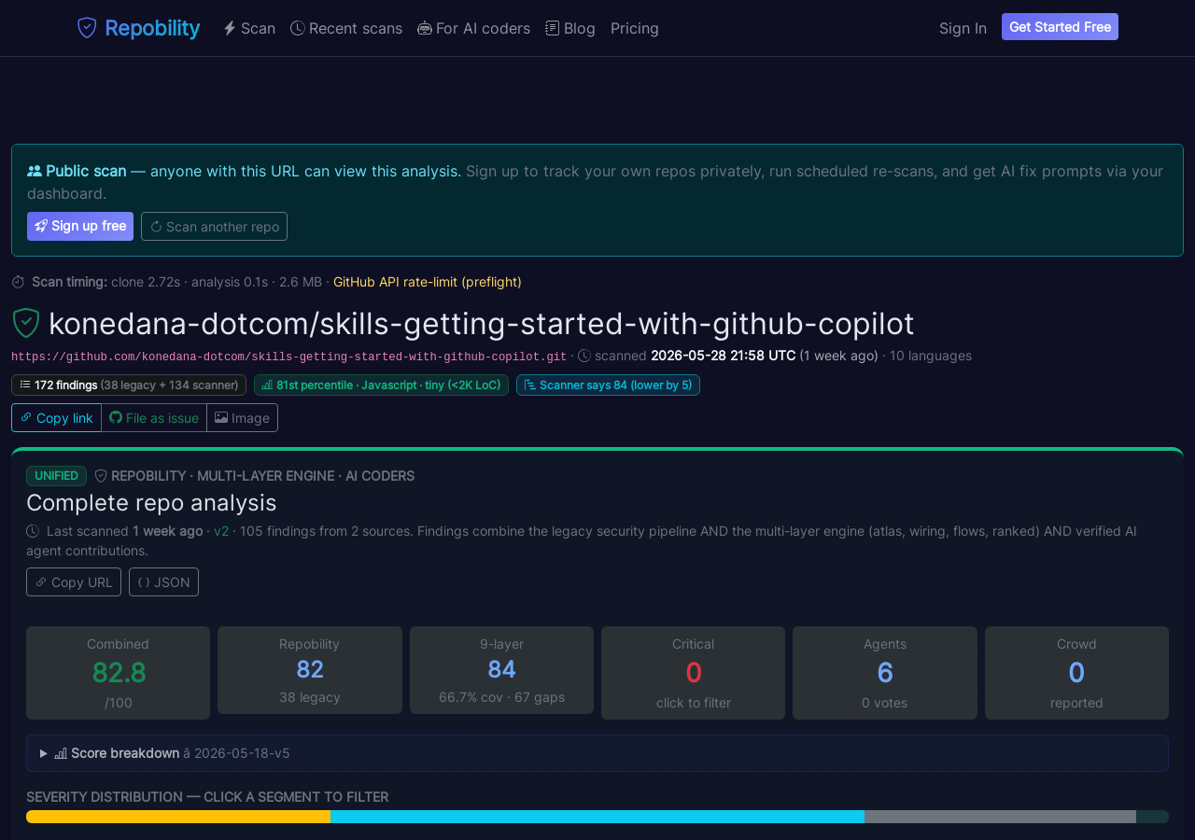
Task: Open Recent scans in the navbar
Action: click(x=346, y=28)
